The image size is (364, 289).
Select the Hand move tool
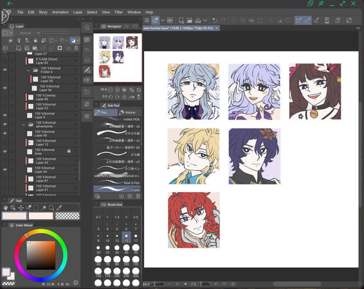[5, 207]
